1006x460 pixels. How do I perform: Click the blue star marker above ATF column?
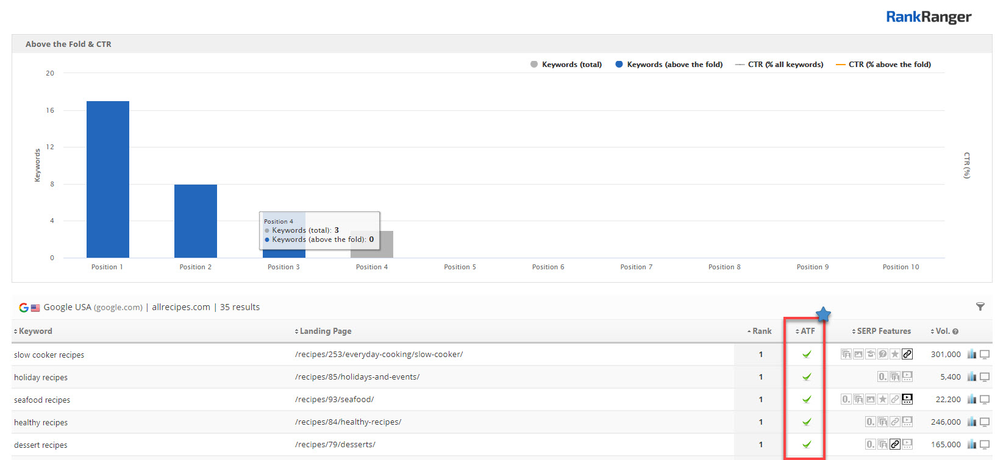[823, 314]
